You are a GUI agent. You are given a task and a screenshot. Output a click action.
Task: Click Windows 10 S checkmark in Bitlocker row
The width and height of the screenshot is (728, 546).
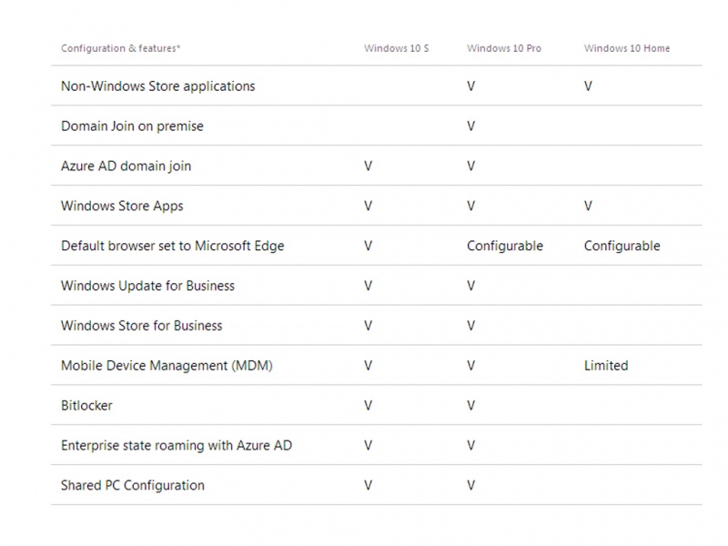pyautogui.click(x=368, y=406)
